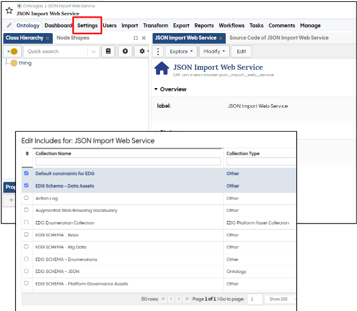Image resolution: width=357 pixels, height=311 pixels.
Task: Click the sort arrows icon in table header
Action: pyautogui.click(x=27, y=154)
